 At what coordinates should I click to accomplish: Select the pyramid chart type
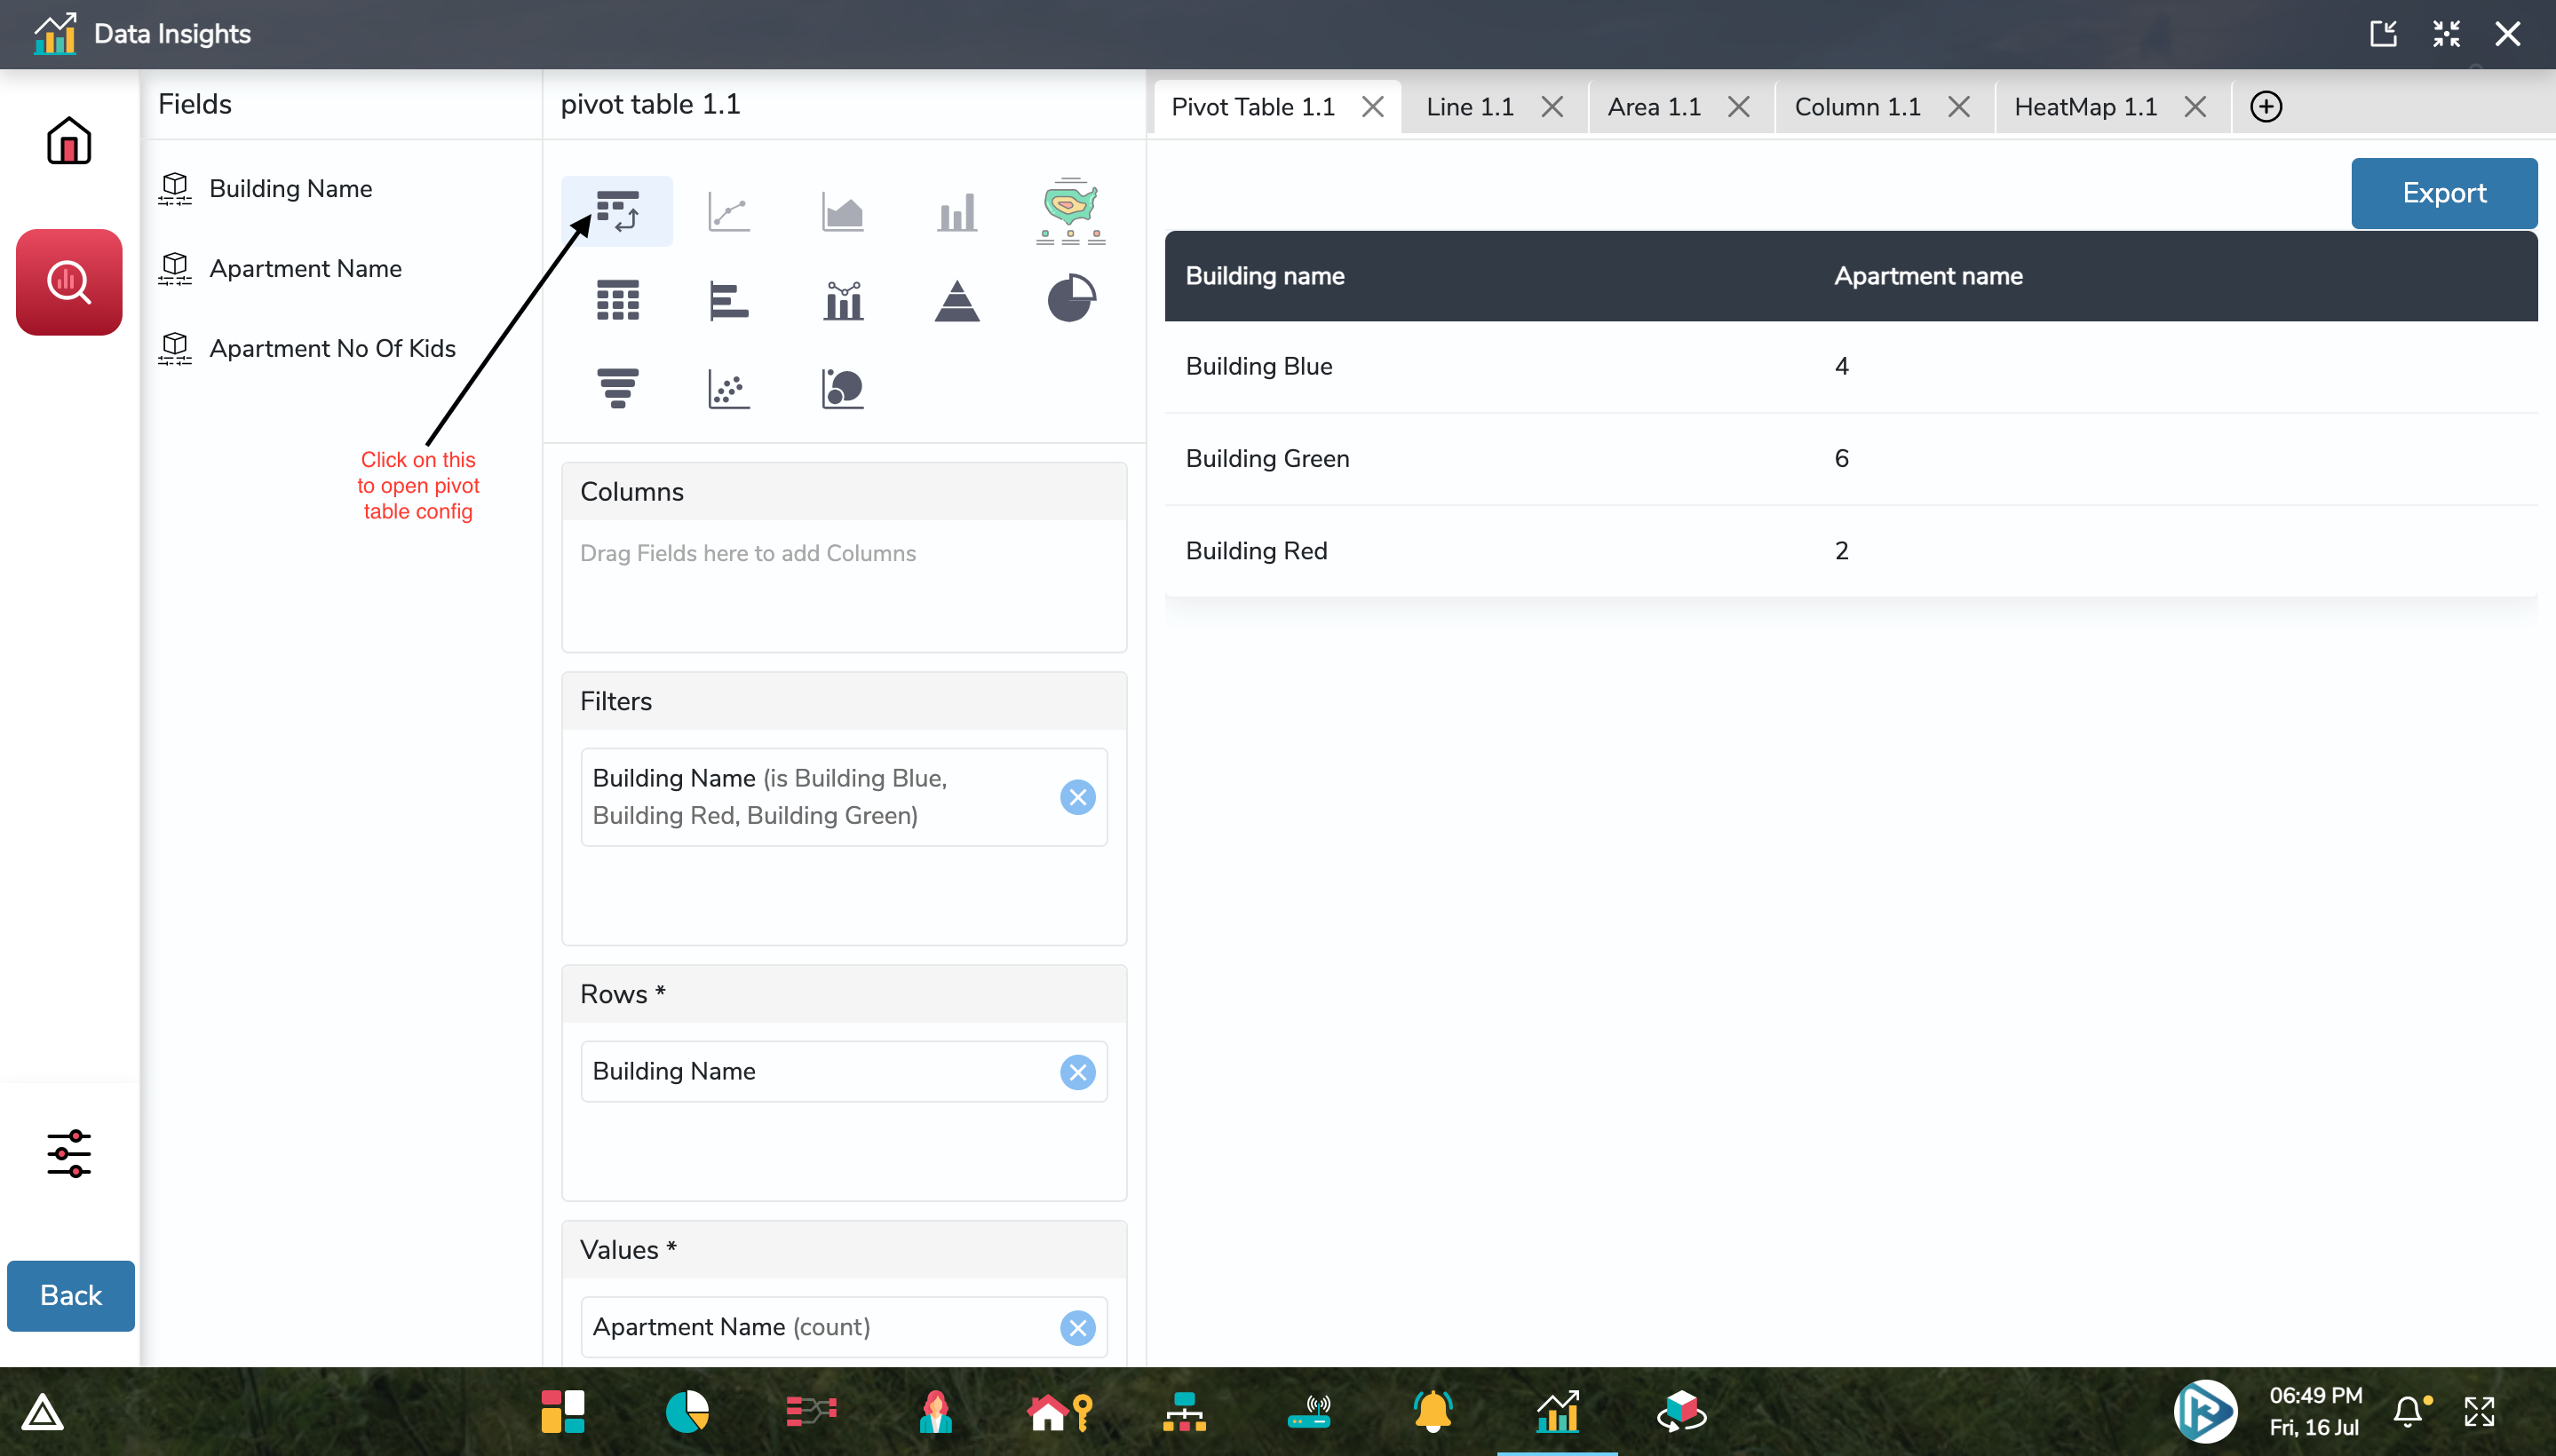[956, 298]
